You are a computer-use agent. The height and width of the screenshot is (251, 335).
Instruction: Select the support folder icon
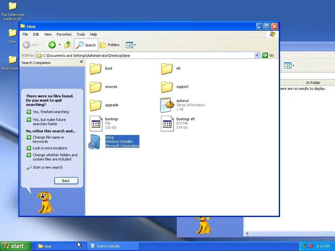[167, 87]
